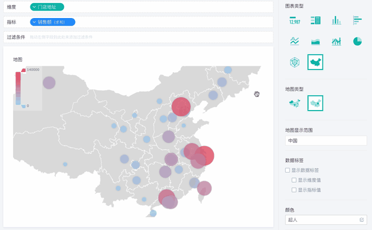Pick the horizontal bar chart icon

[357, 21]
